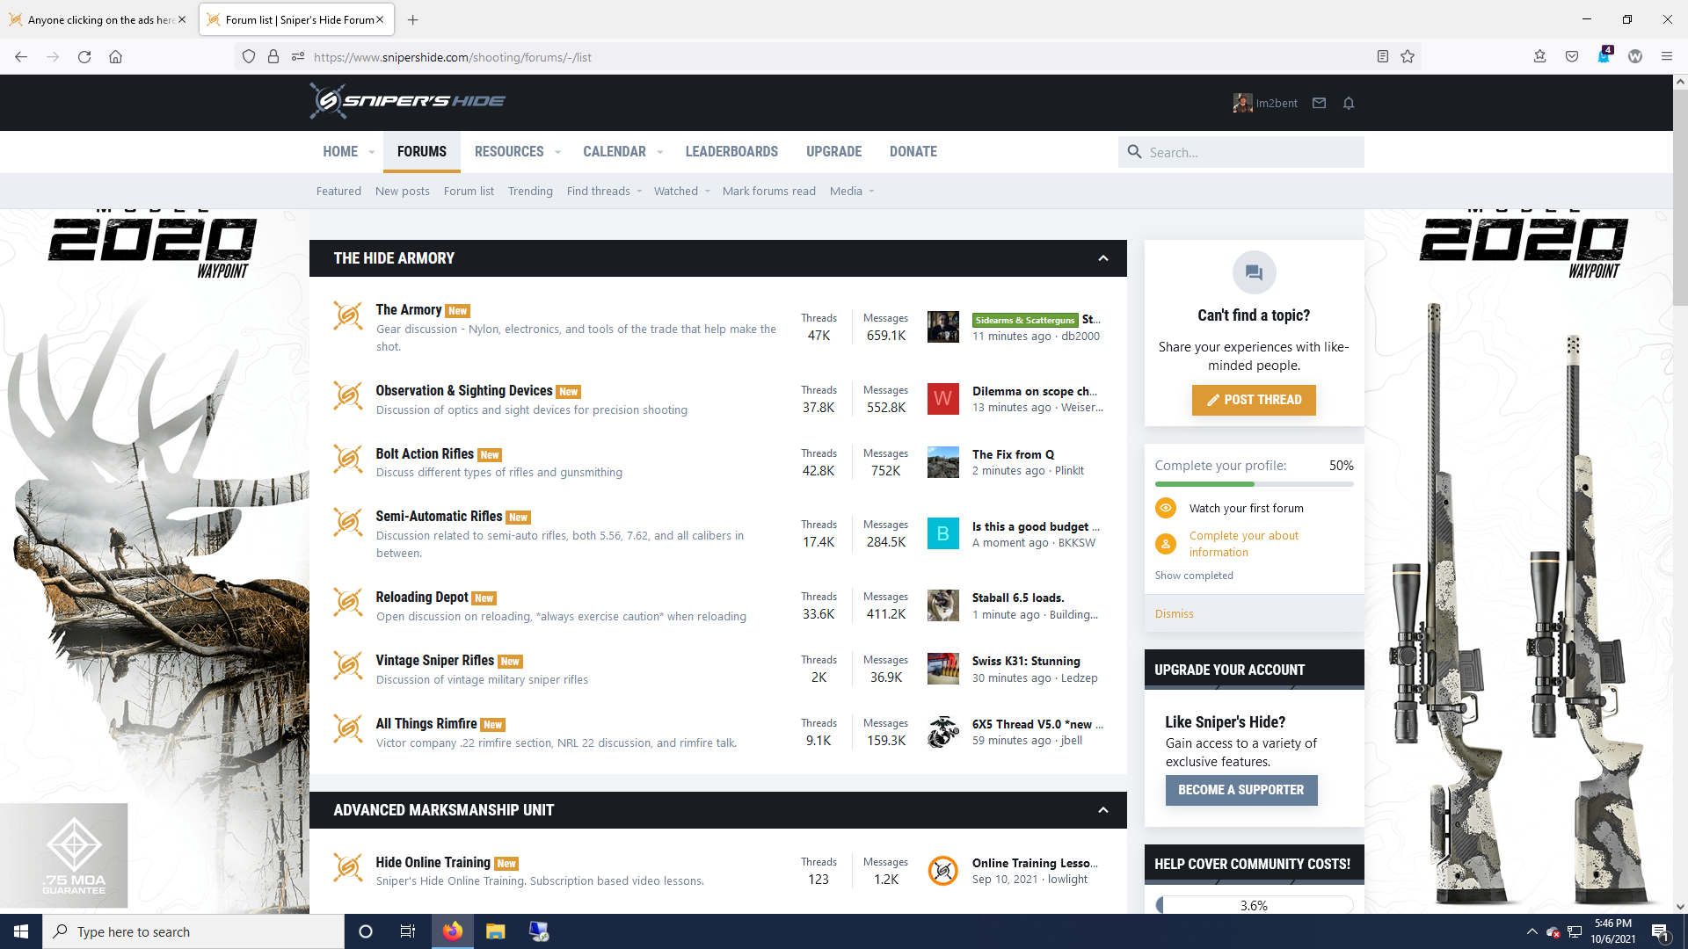This screenshot has height=949, width=1688.
Task: Open Windows notification center icon
Action: coord(1661,931)
